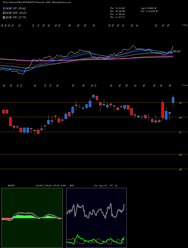Click the 24 price axis label
The height and width of the screenshot is (248, 188).
coord(180,155)
